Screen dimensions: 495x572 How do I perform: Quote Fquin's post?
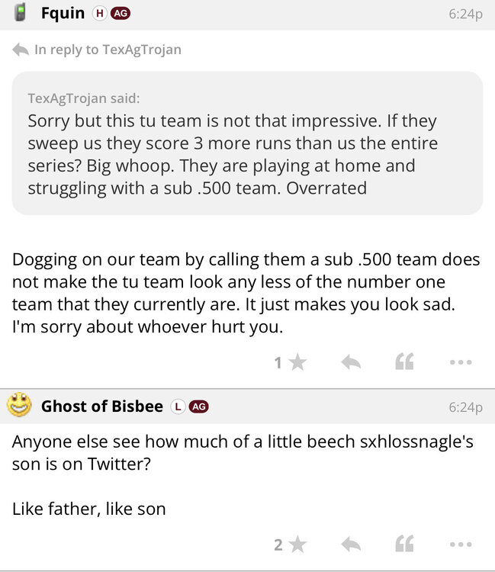[x=404, y=363]
